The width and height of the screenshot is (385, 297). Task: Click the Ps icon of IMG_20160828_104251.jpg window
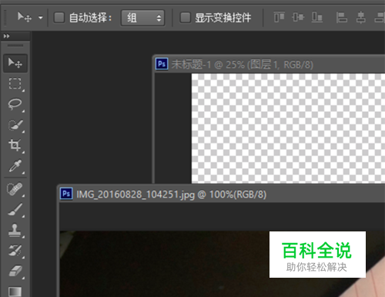pyautogui.click(x=66, y=194)
